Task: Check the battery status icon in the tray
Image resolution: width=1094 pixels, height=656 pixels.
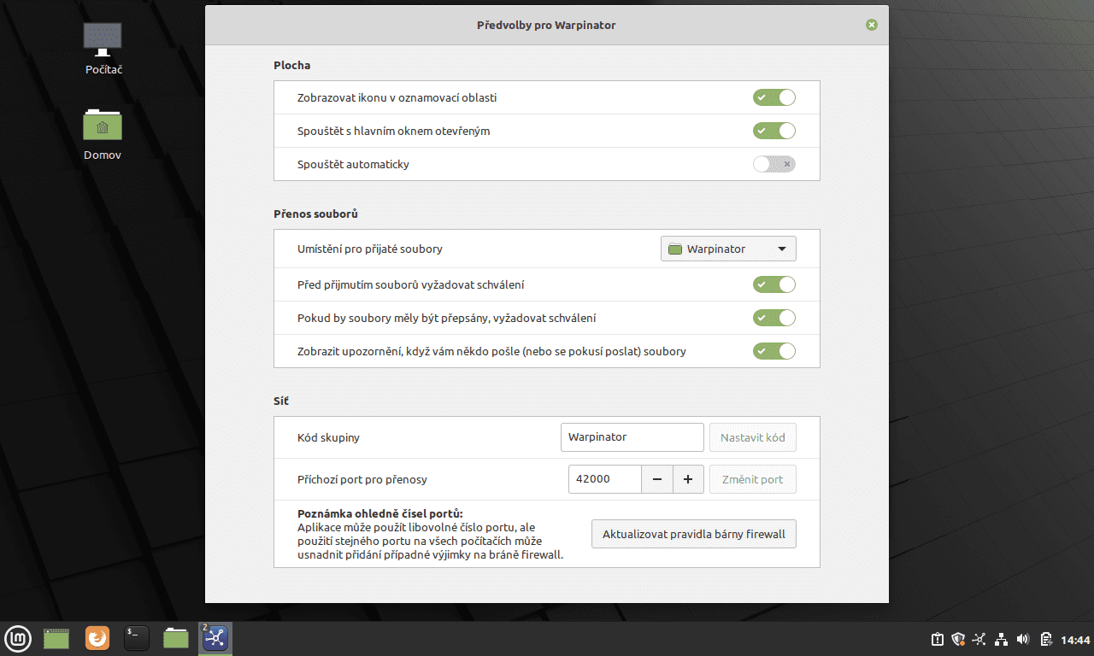Action: tap(1045, 639)
